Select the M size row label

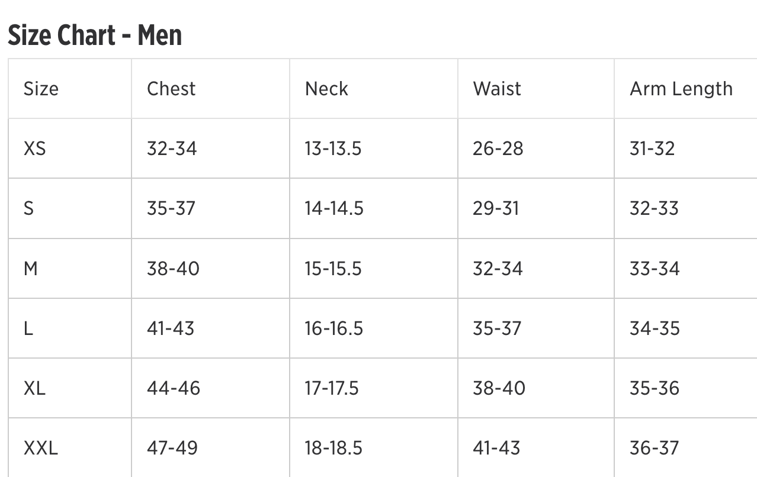click(30, 269)
